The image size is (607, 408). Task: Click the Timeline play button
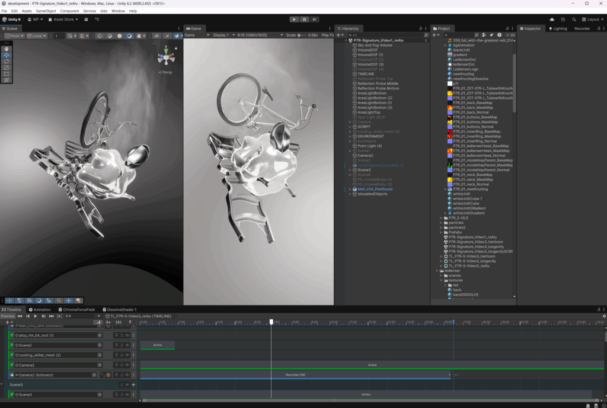click(36, 316)
